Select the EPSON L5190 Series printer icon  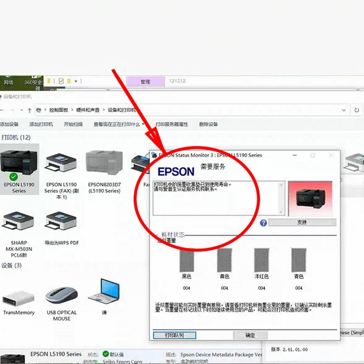(19, 162)
